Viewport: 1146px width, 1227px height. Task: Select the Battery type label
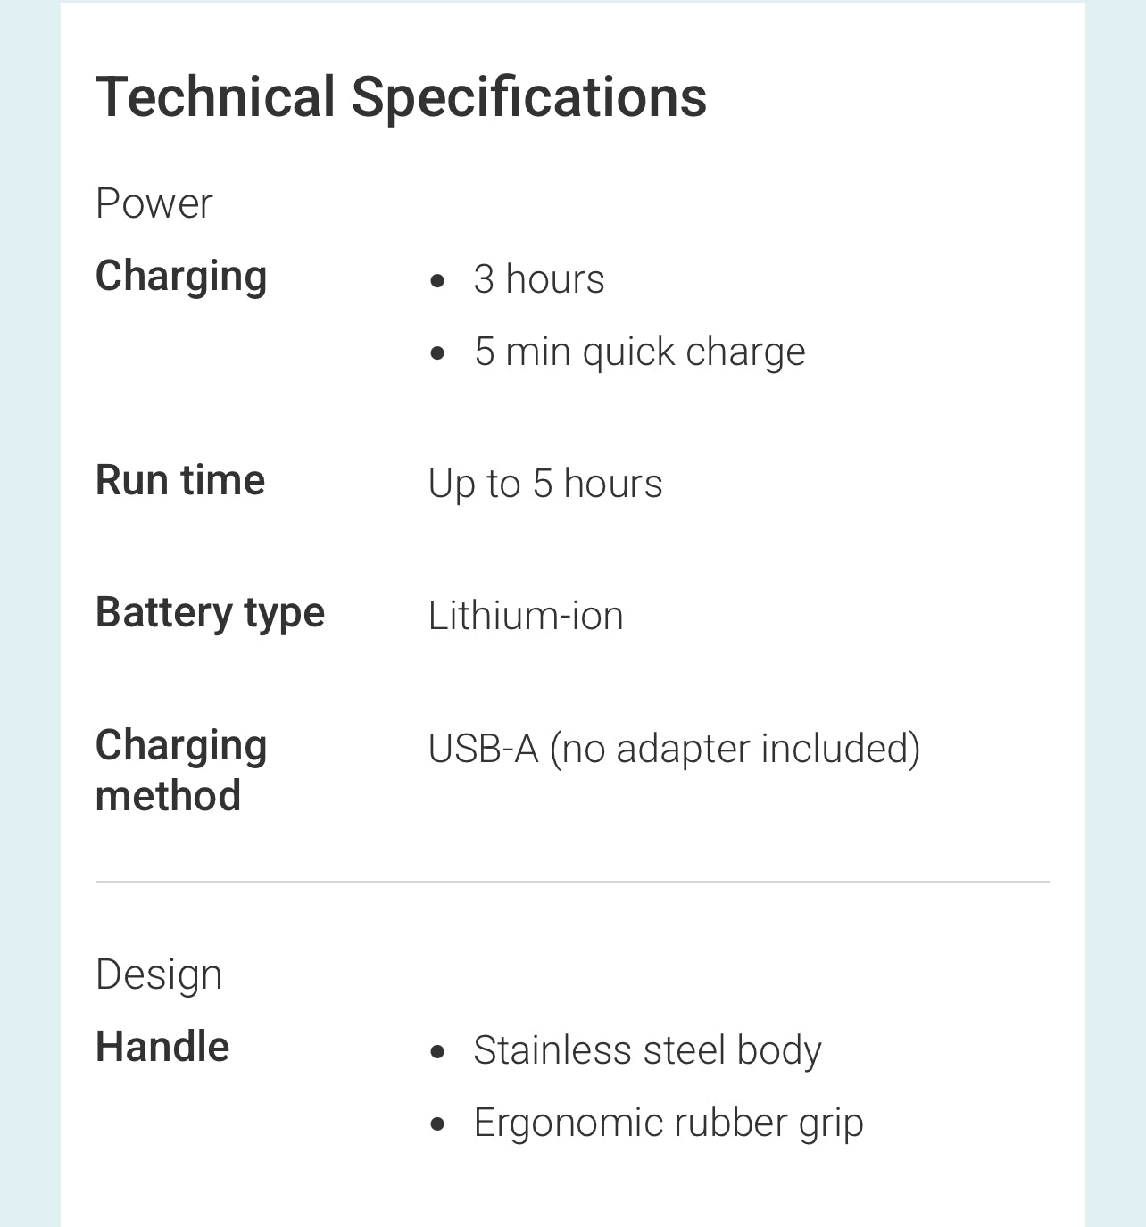tap(210, 613)
